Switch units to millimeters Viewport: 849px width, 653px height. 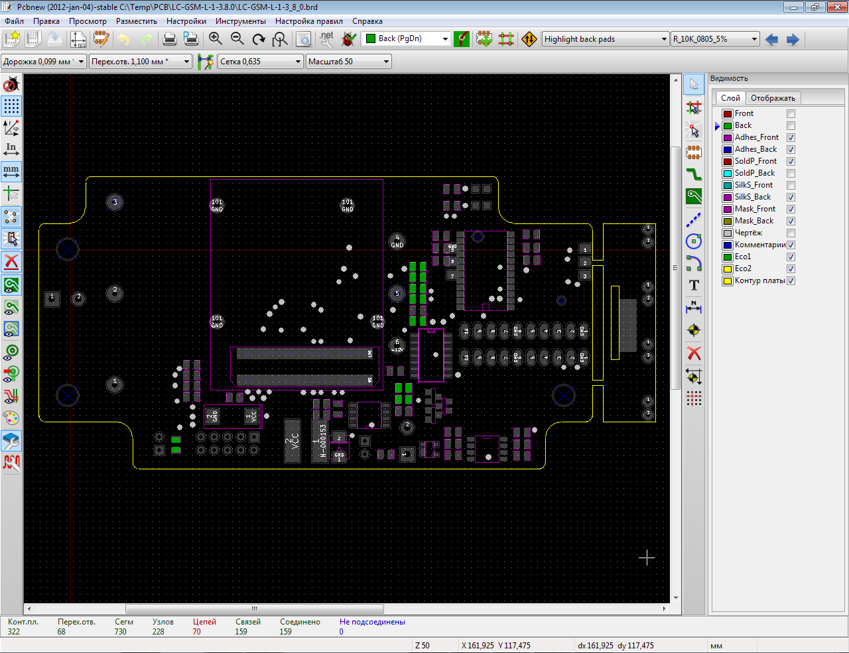pyautogui.click(x=11, y=172)
